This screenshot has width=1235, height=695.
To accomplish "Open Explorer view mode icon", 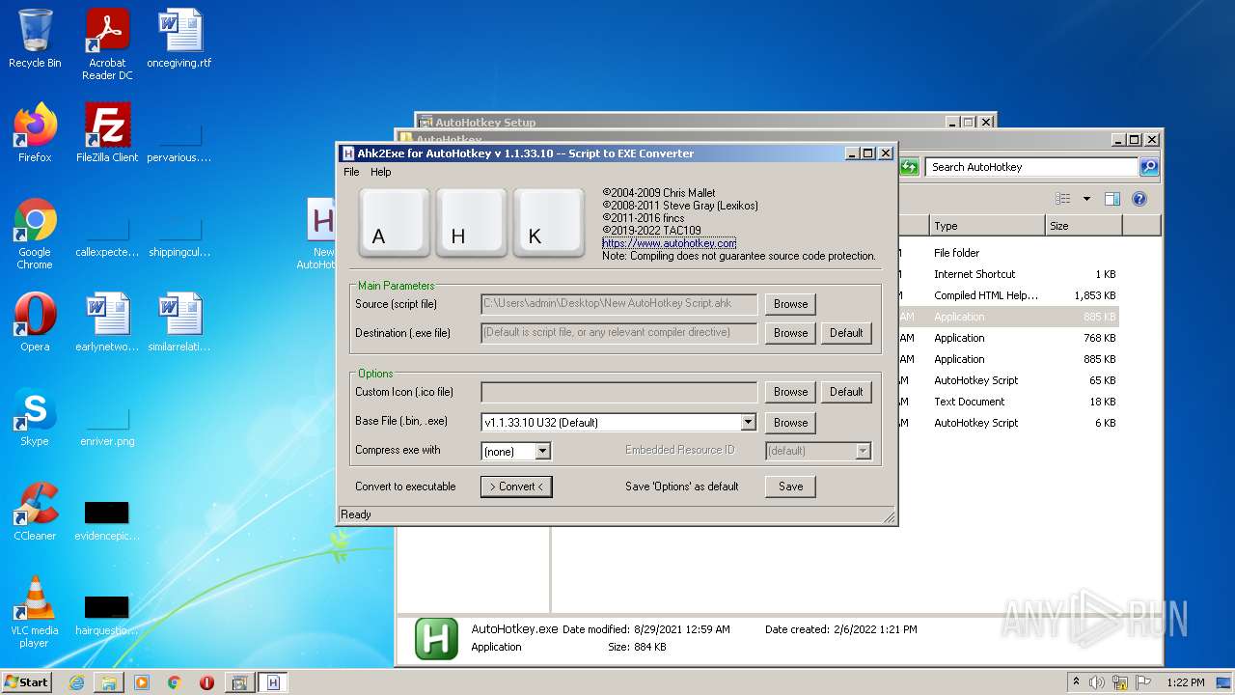I will click(1063, 199).
